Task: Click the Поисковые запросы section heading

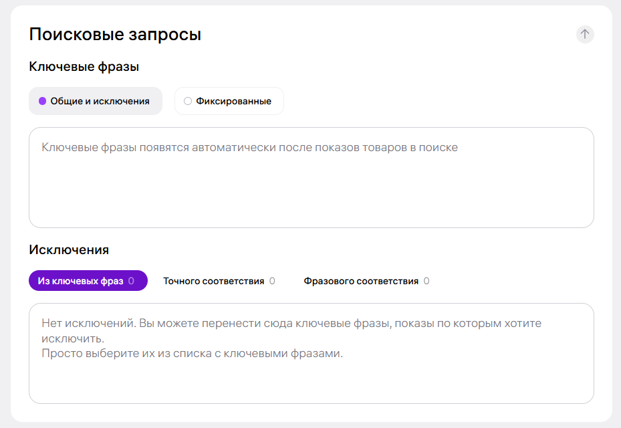Action: [115, 35]
